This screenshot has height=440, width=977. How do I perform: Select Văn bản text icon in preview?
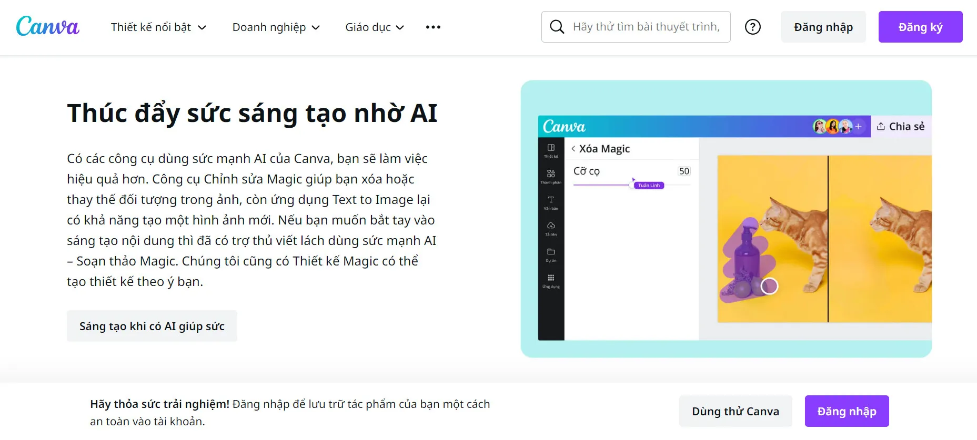click(x=551, y=202)
